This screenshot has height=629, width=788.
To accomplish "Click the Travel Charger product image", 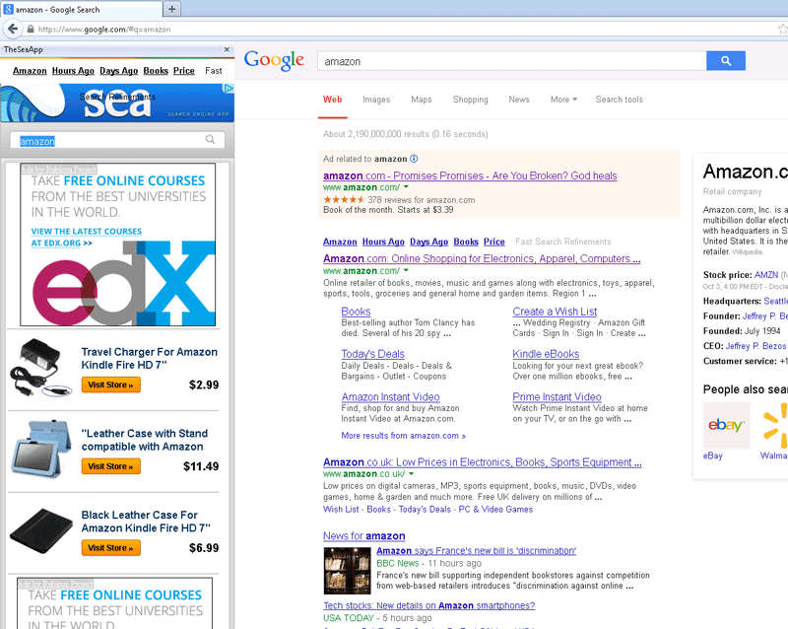I will click(41, 369).
